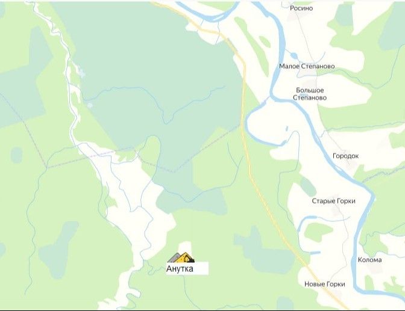Click the white clearing directly above the quarry icon
Viewport: 405px width, 311px height.
pos(185,247)
